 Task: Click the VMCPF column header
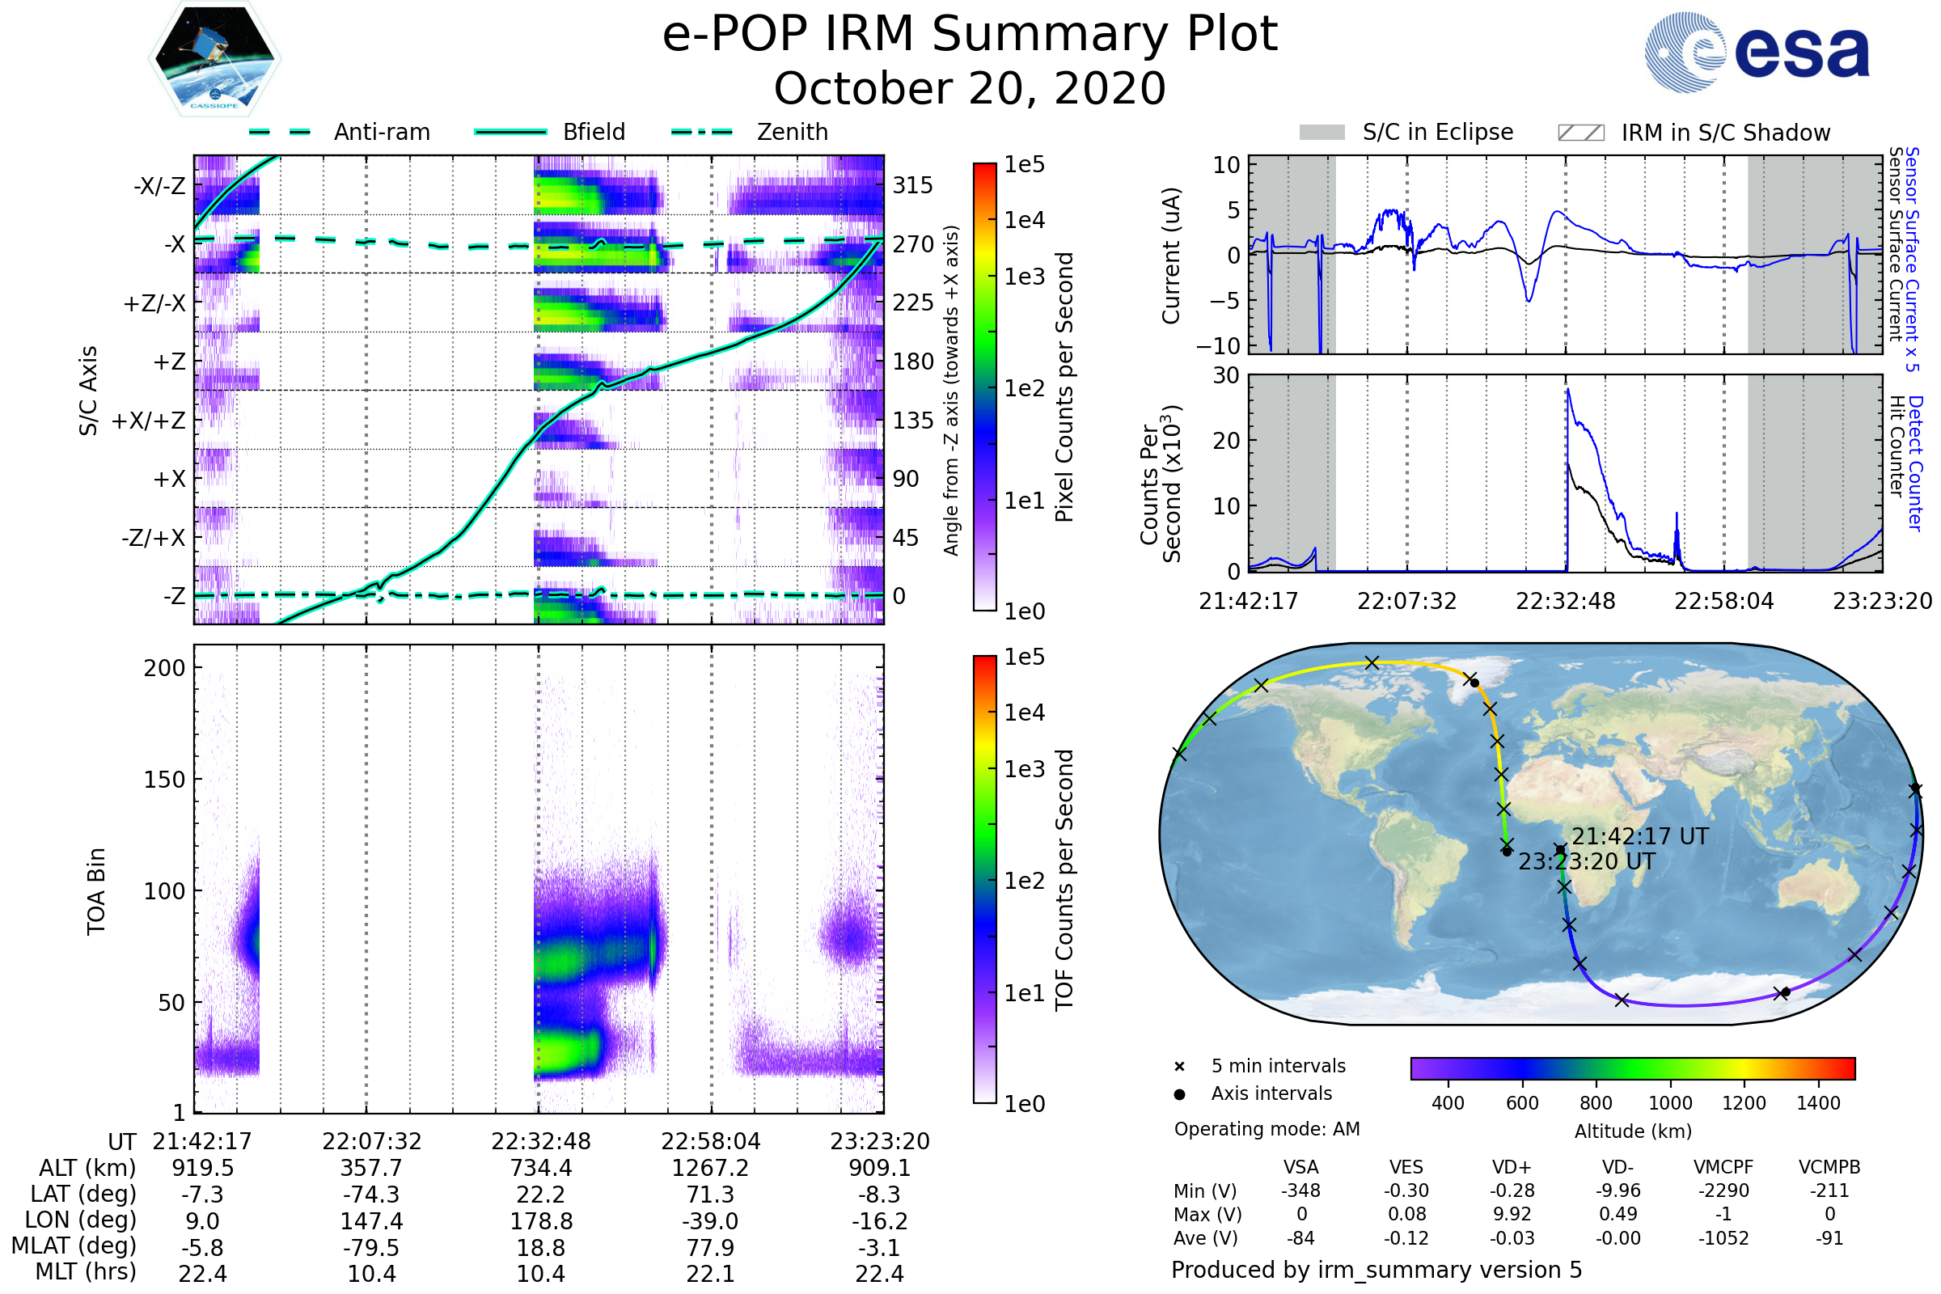pyautogui.click(x=1723, y=1167)
